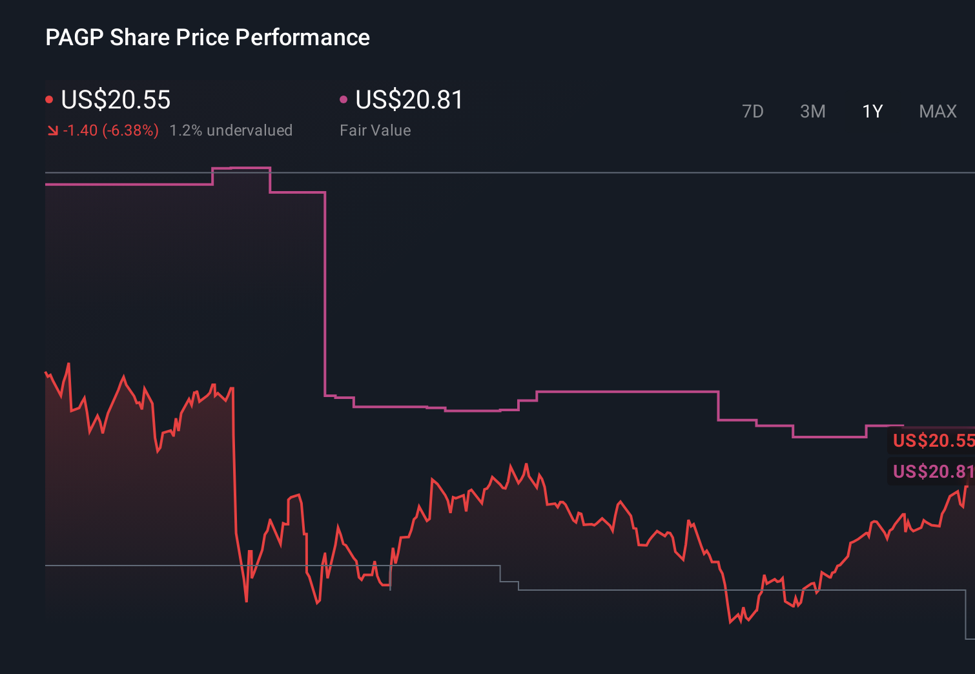
Task: Click the red share price legend dot
Action: coord(50,99)
